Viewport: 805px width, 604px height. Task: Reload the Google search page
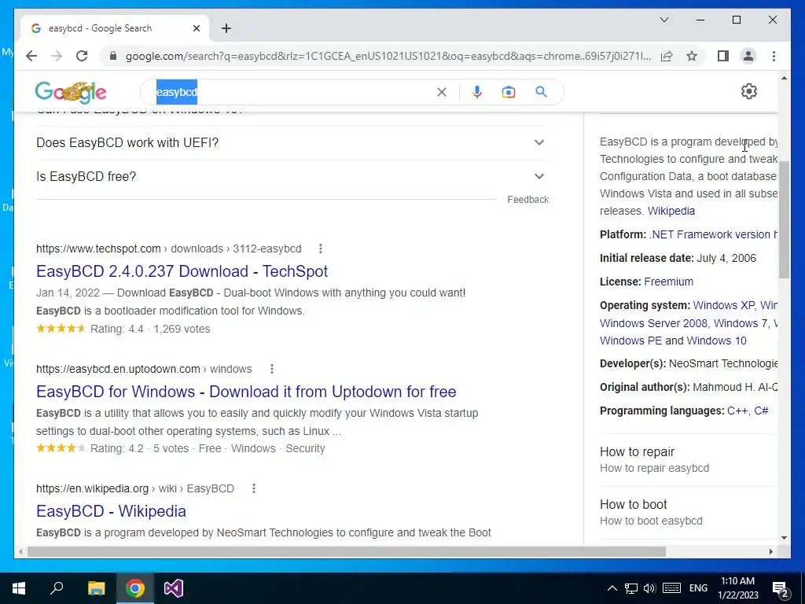click(x=82, y=56)
